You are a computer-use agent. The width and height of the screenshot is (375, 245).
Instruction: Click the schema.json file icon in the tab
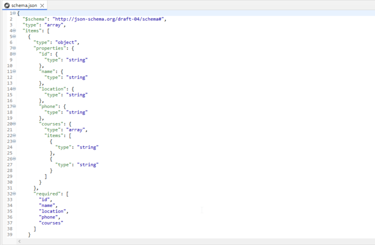click(6, 4)
